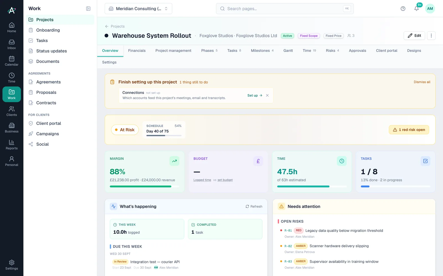
Task: Open Campaigns under For Clients
Action: [60, 134]
